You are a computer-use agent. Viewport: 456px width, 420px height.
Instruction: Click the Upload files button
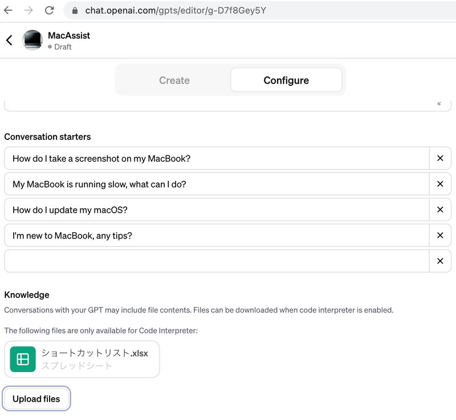click(36, 399)
